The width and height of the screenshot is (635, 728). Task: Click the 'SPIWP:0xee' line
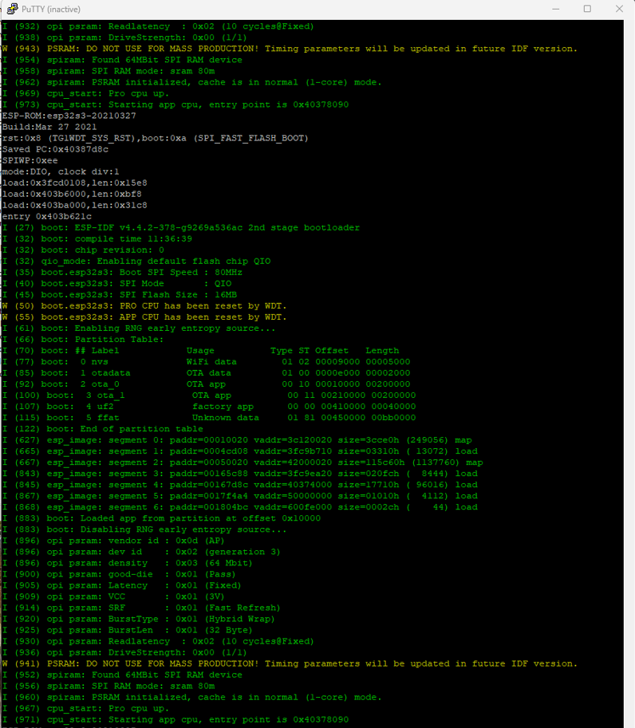tap(30, 160)
